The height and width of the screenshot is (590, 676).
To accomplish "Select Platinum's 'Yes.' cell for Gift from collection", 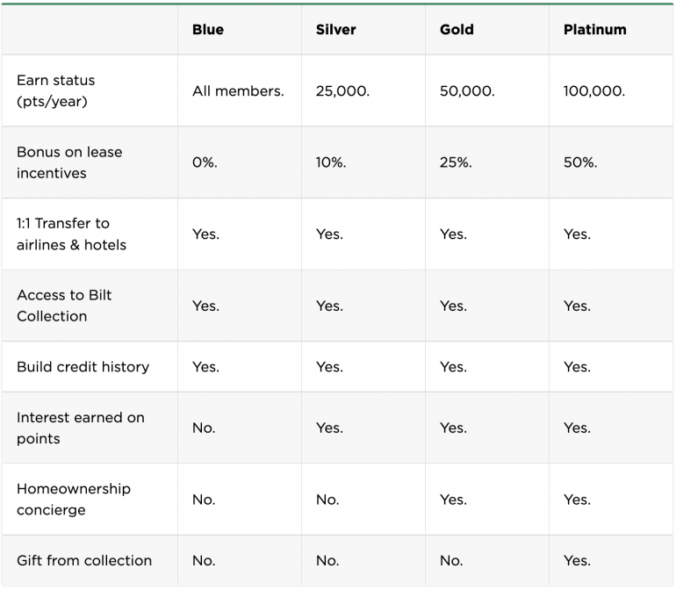I will coord(577,561).
